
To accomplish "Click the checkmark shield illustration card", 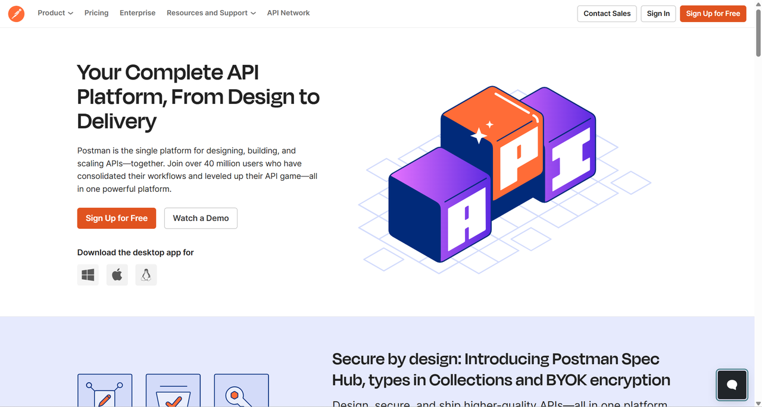I will click(x=173, y=390).
